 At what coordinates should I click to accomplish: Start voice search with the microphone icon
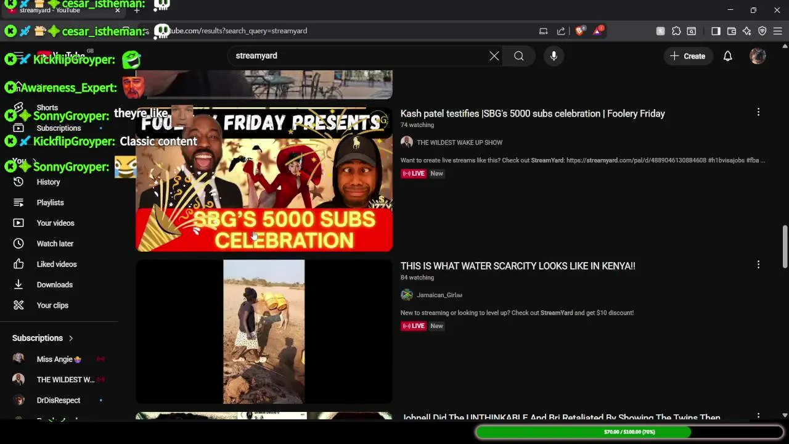(x=554, y=56)
